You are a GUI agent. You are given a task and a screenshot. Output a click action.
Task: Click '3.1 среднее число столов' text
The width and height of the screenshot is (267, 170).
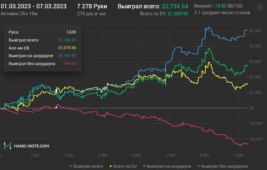[222, 13]
